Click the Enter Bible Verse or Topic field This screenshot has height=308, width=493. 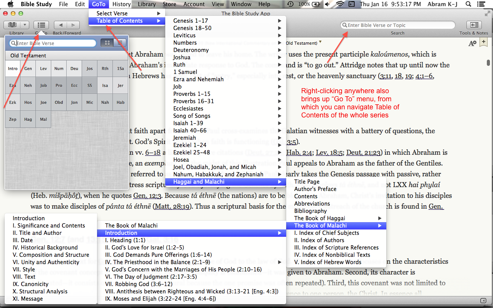(x=399, y=25)
